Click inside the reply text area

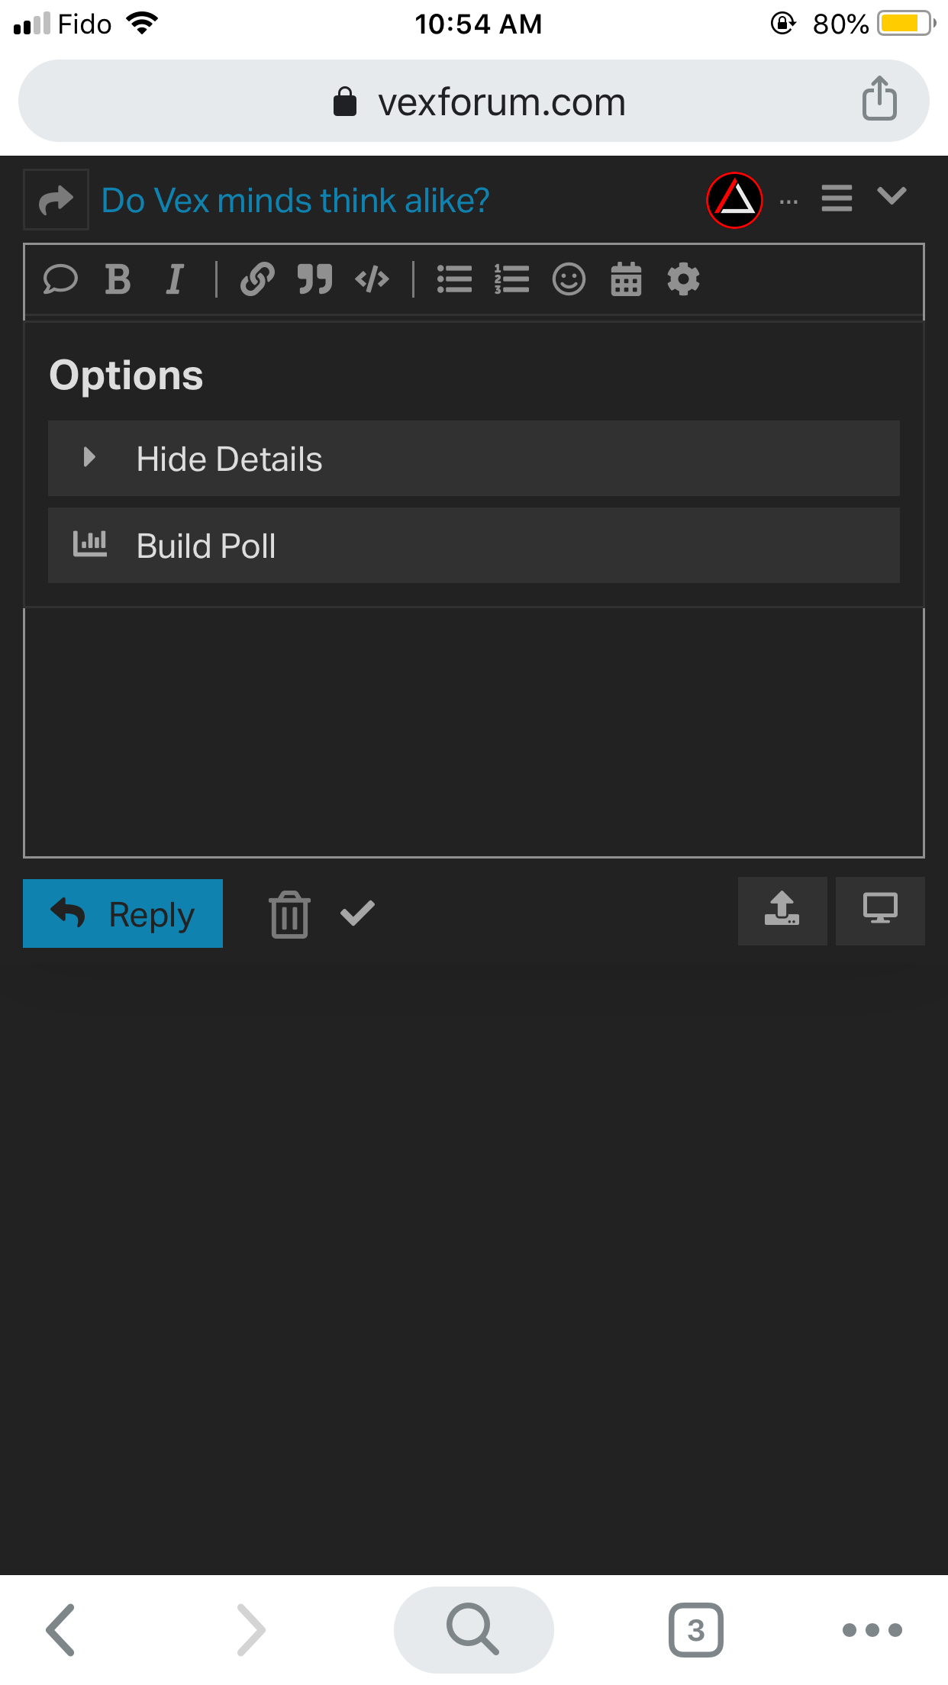(474, 733)
